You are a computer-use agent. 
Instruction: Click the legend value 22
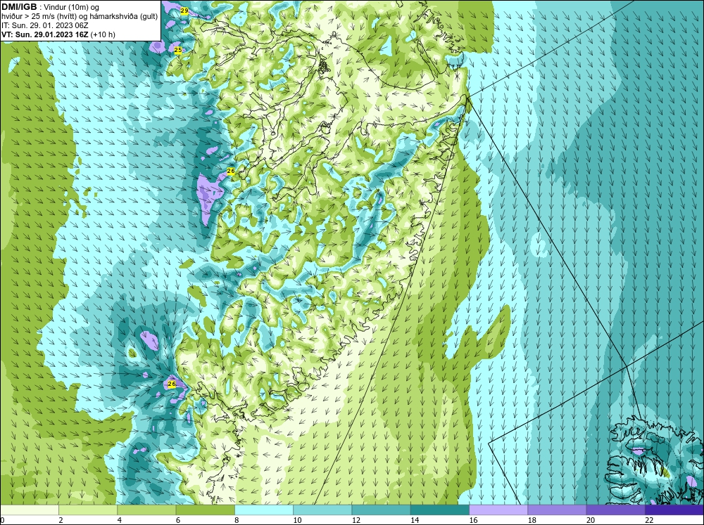point(649,520)
